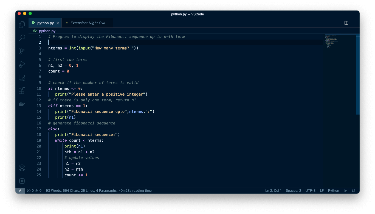375x214 pixels.
Task: Open the Manage gear menu
Action: point(22,181)
